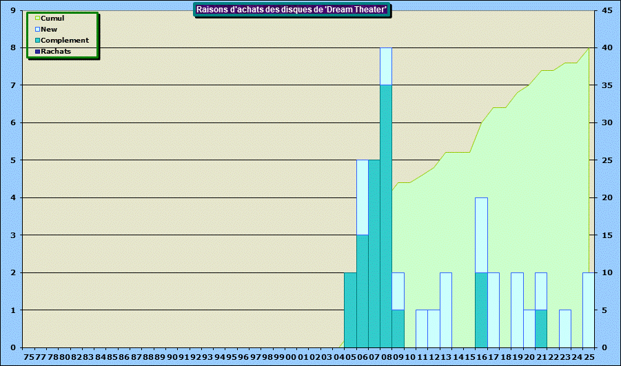The height and width of the screenshot is (366, 621).
Task: Click the teal Complement segment for year 21
Action: coord(541,328)
